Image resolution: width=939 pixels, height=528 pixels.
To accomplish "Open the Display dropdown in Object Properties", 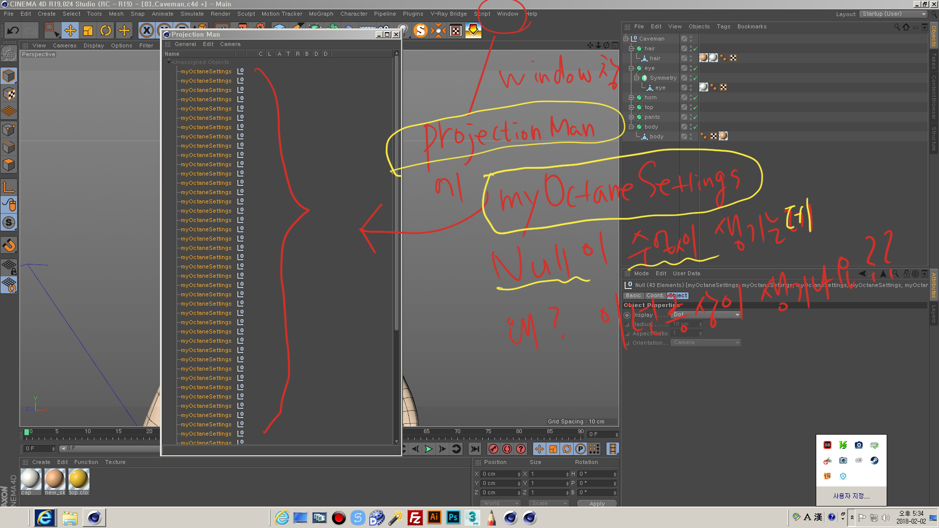I will click(x=706, y=315).
